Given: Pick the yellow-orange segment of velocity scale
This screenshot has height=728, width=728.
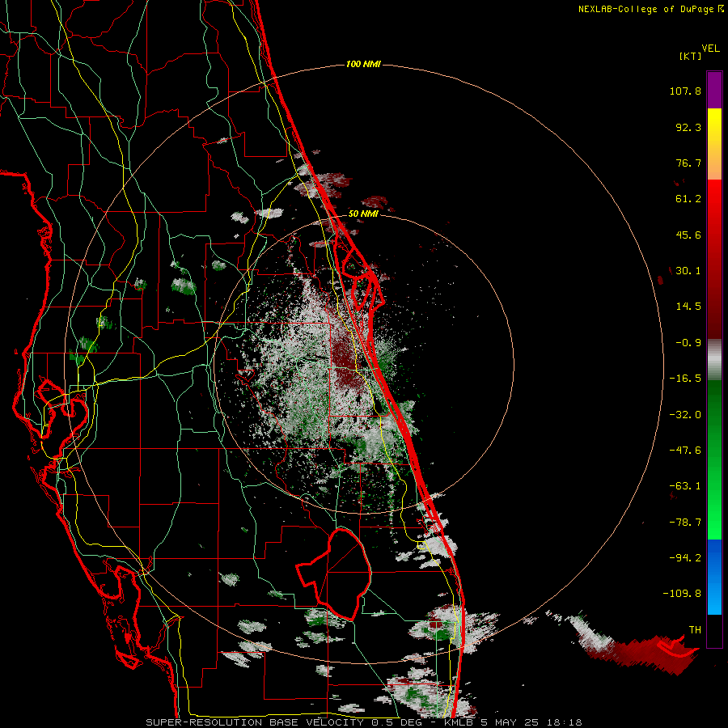Looking at the screenshot, I should [x=714, y=144].
